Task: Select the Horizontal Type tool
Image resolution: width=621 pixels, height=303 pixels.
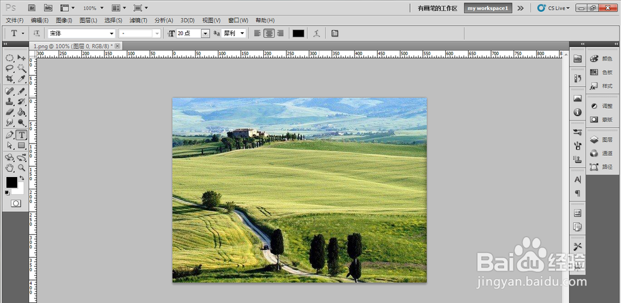Action: tap(22, 135)
